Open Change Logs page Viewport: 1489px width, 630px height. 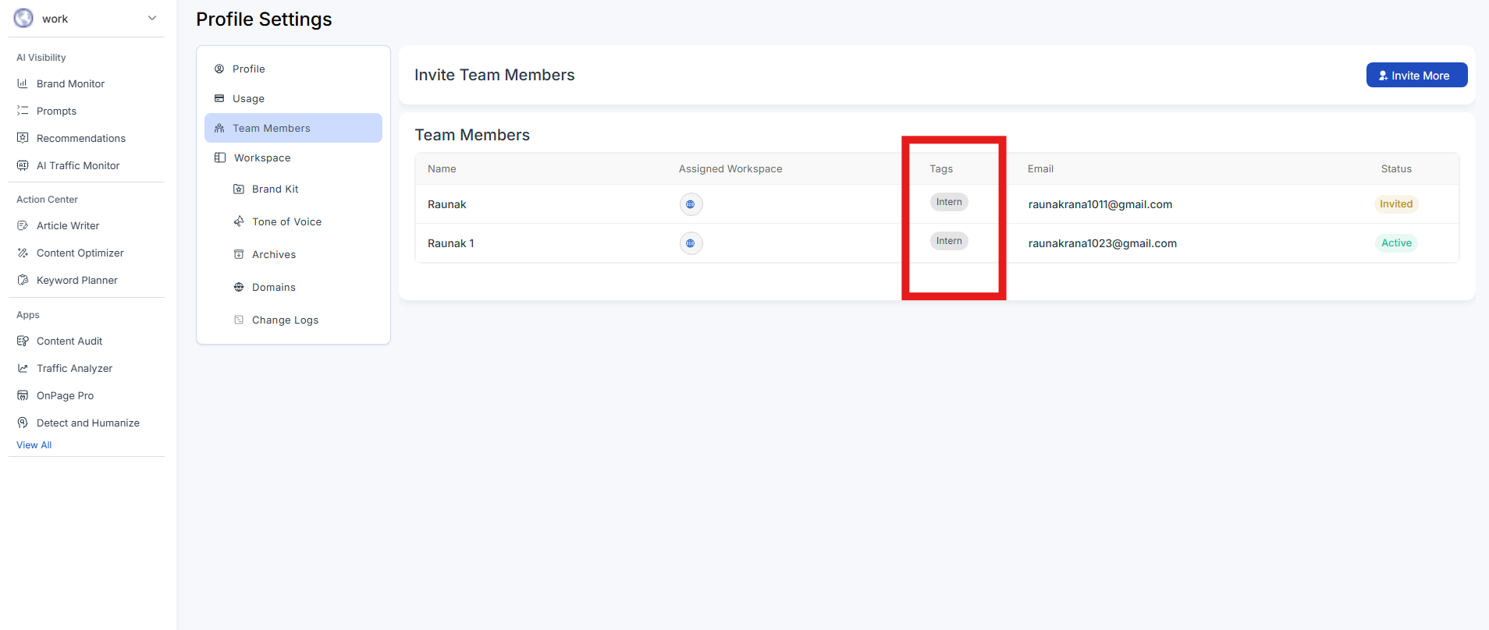[x=285, y=320]
